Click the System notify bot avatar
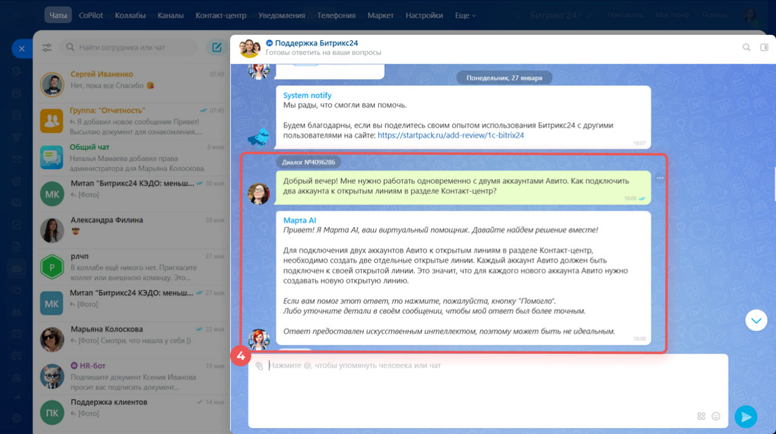This screenshot has height=434, width=776. click(259, 137)
